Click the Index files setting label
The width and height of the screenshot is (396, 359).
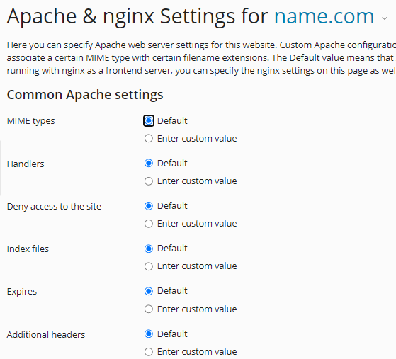pyautogui.click(x=28, y=249)
